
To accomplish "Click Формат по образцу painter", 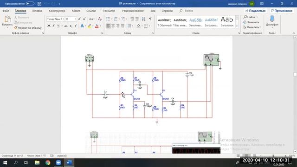I will coord(28,28).
